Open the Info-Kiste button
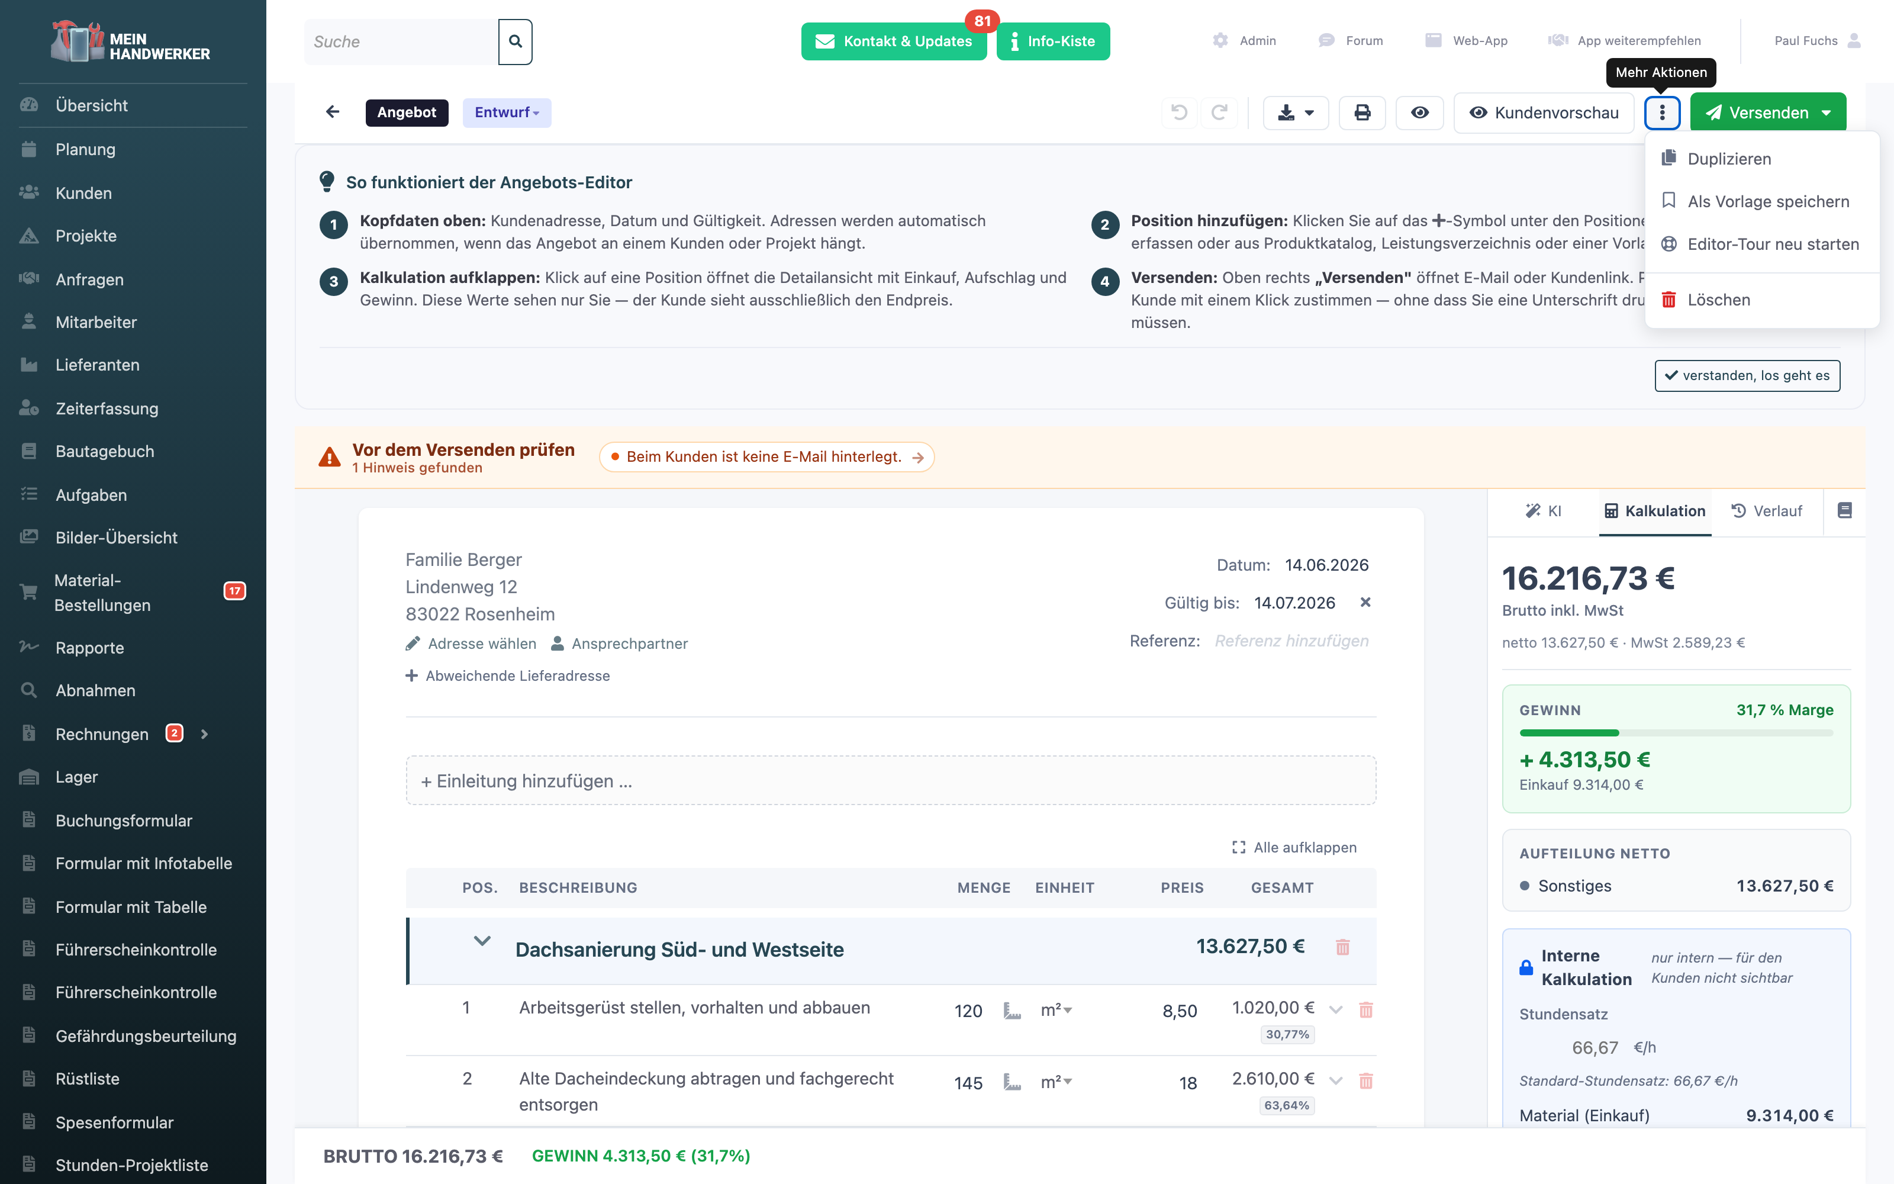Viewport: 1894px width, 1184px height. (1054, 41)
